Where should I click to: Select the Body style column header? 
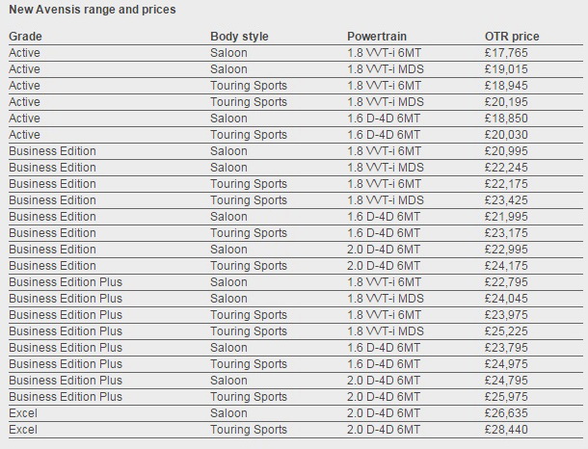tap(239, 37)
